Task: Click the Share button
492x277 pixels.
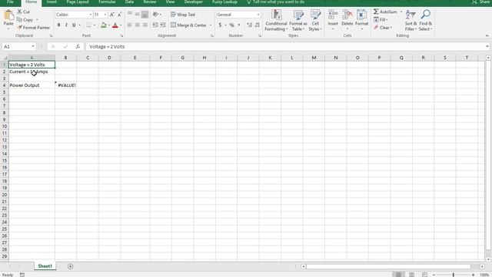Action: click(x=481, y=2)
